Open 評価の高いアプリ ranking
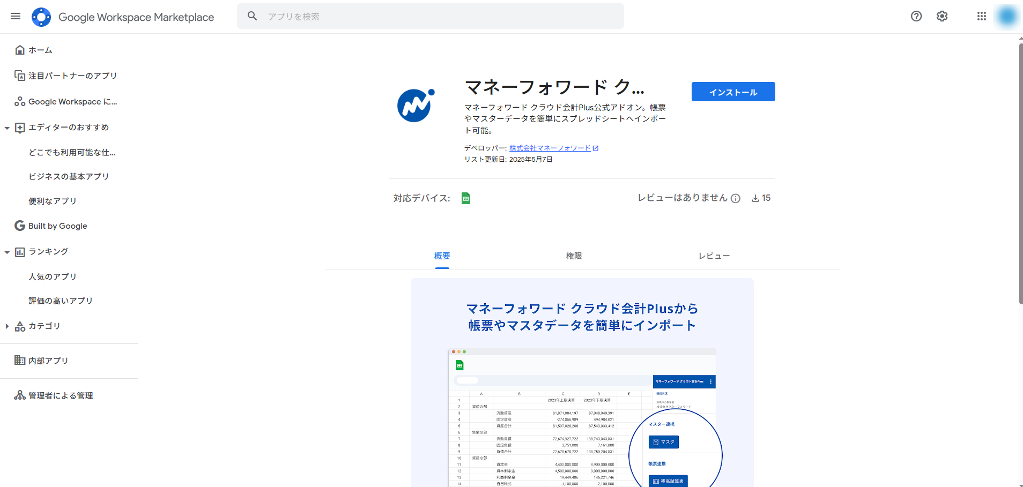Viewport: 1023px width, 487px height. [61, 301]
